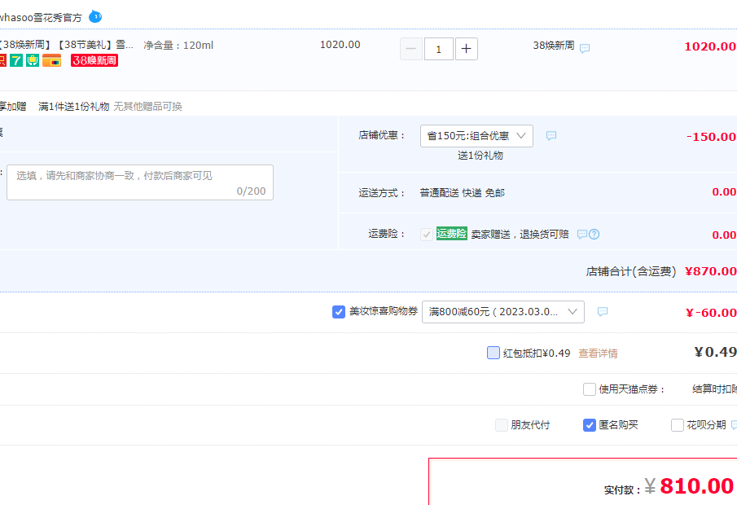Enable the 红包抵扣¥0.49 checkbox
Viewport: 737px width, 505px height.
tap(493, 353)
